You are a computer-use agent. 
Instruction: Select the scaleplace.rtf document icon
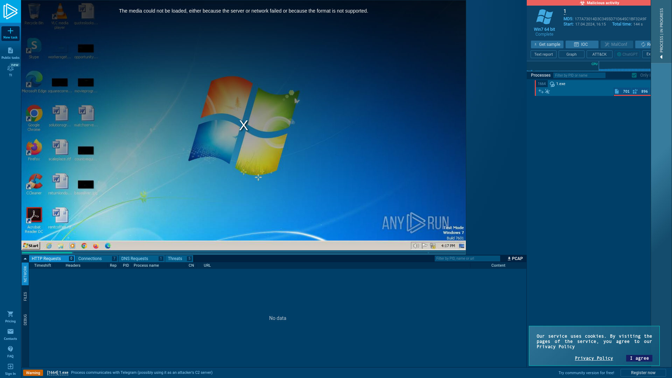tap(60, 150)
